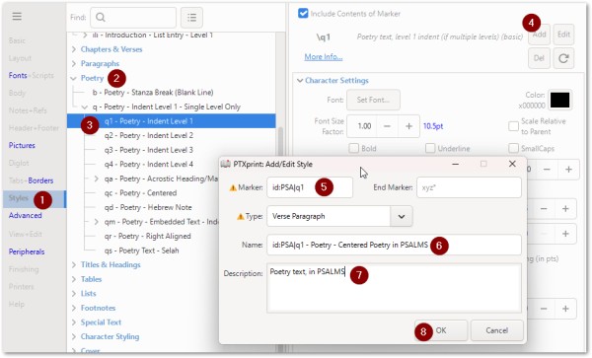The width and height of the screenshot is (592, 358).
Task: Confirm the dialog with OK
Action: point(441,330)
